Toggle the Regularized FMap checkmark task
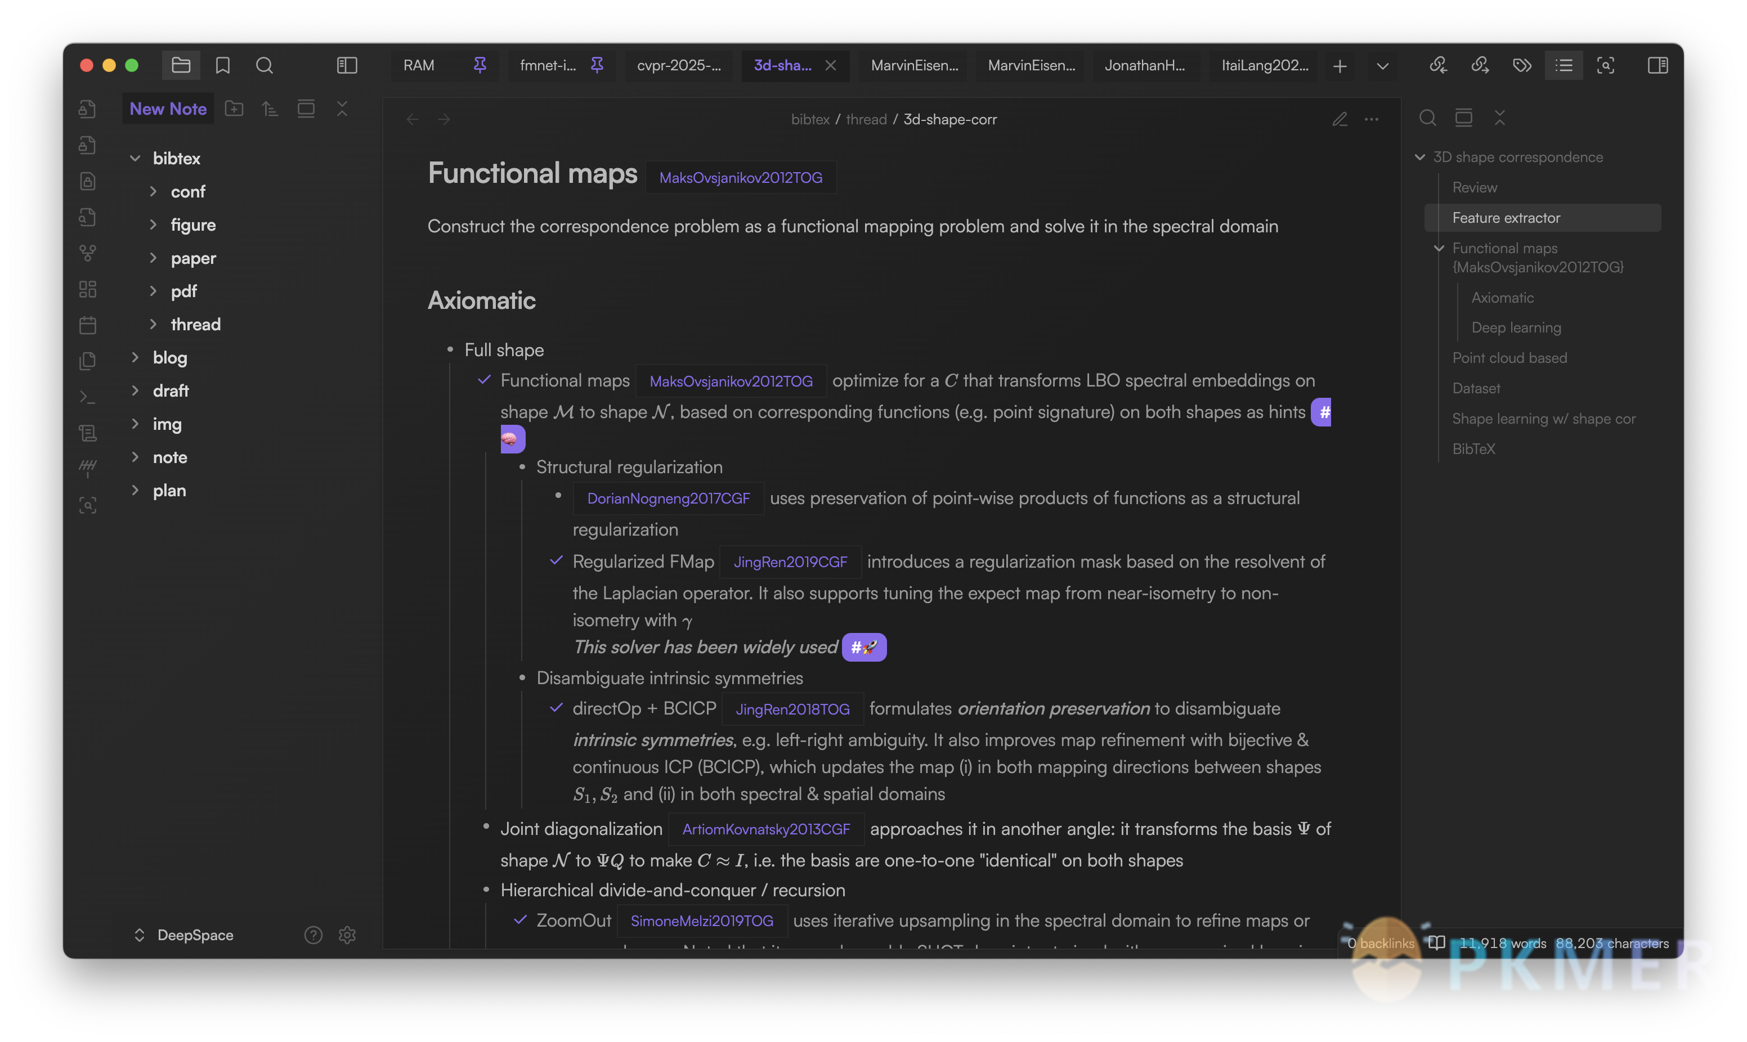1747x1042 pixels. [x=556, y=561]
